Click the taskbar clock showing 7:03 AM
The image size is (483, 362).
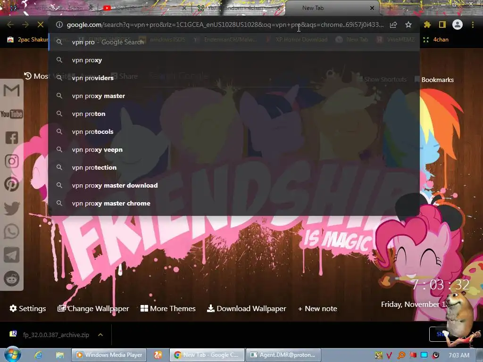[459, 355]
